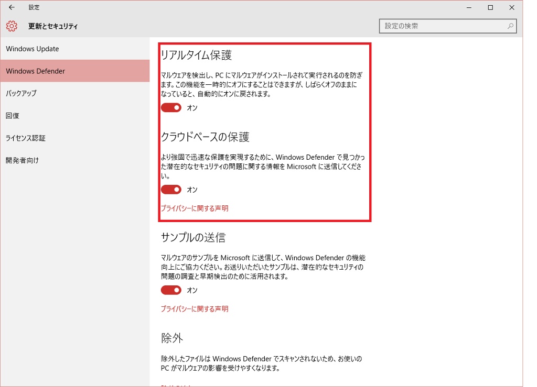Close the settings window

click(512, 7)
